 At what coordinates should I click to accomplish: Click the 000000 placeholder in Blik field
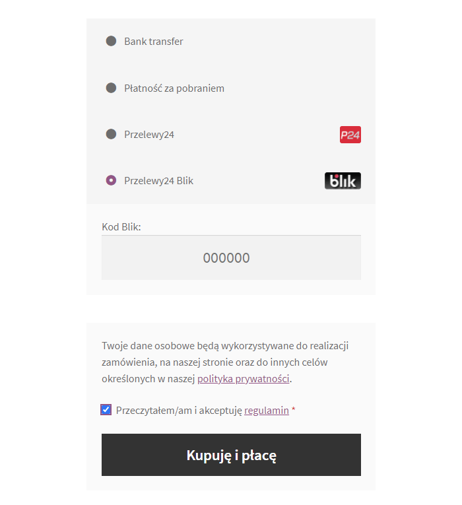pos(226,258)
